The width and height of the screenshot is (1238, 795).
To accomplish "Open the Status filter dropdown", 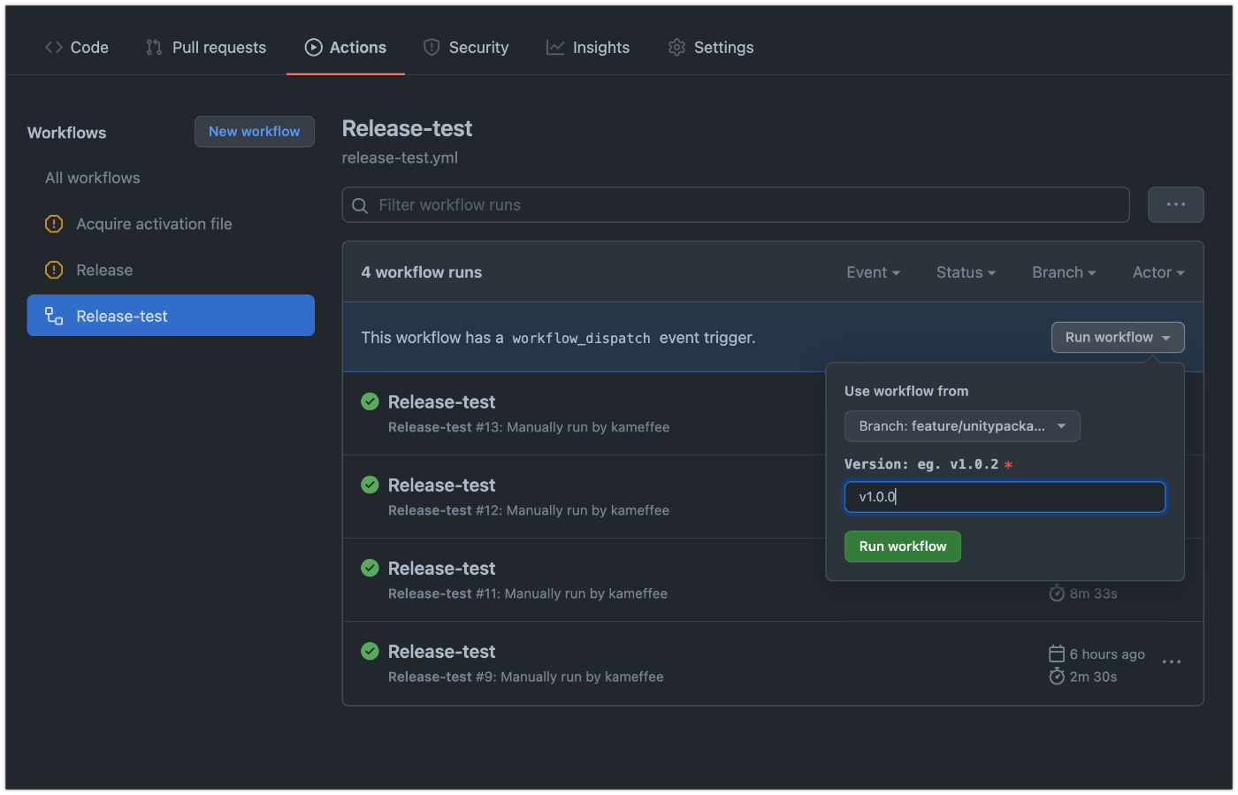I will (966, 272).
